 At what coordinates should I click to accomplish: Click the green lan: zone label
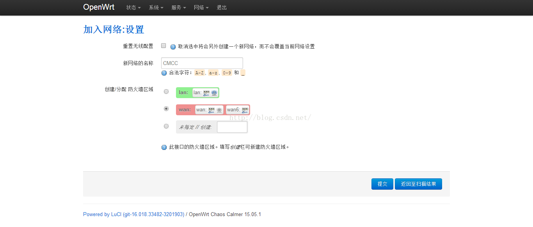click(x=183, y=93)
